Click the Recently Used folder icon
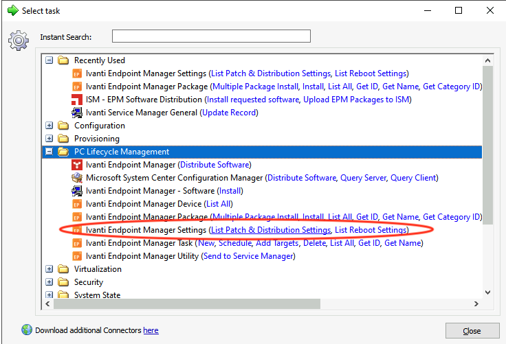Screen dimensions: 506x344 pyautogui.click(x=63, y=60)
